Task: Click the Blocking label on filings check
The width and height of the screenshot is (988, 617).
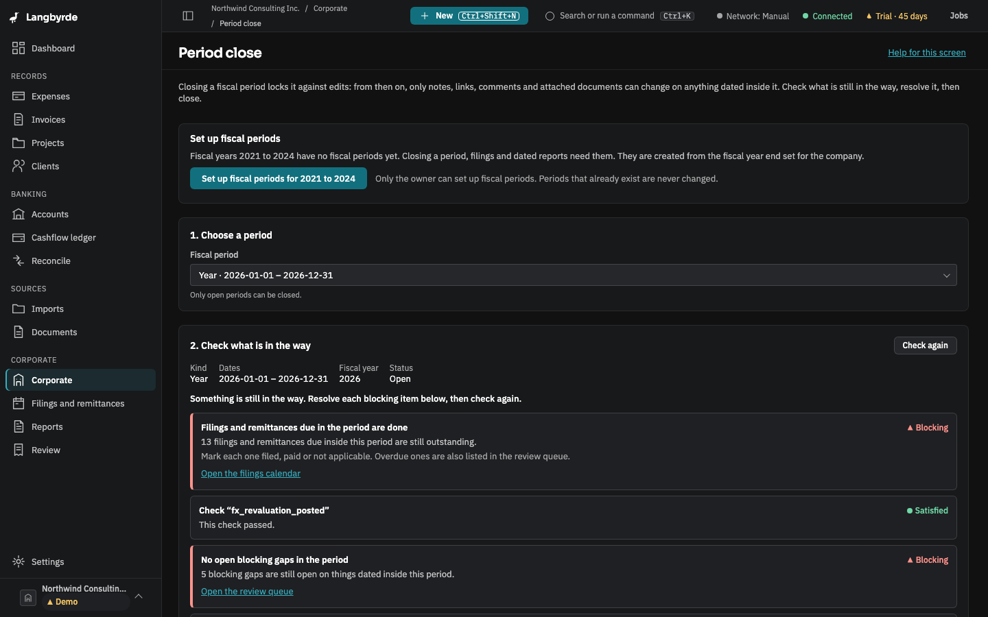Action: click(x=928, y=428)
